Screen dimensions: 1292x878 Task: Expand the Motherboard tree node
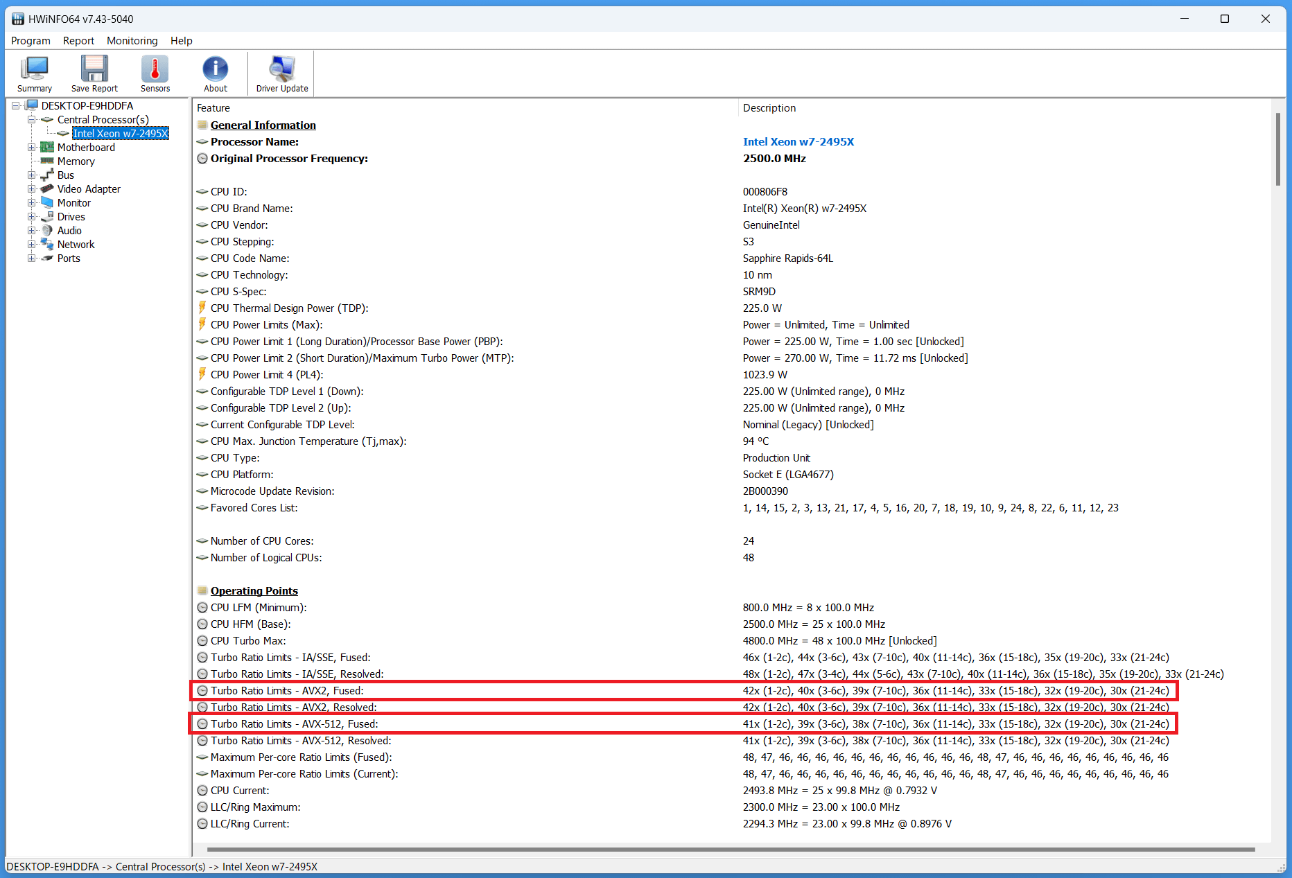pyautogui.click(x=31, y=148)
